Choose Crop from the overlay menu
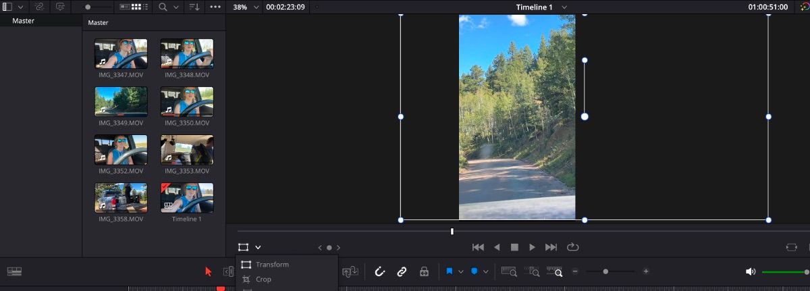 click(263, 280)
